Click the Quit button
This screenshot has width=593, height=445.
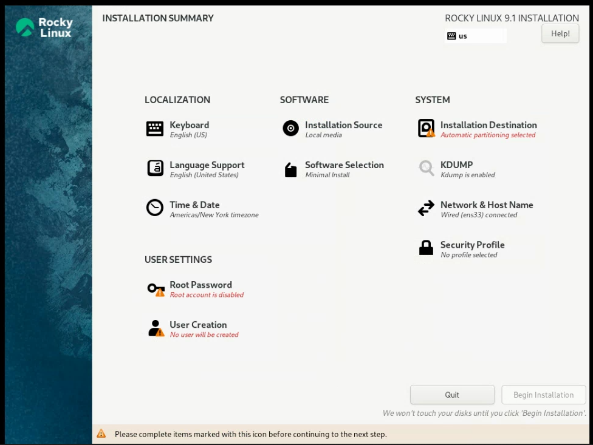coord(452,395)
